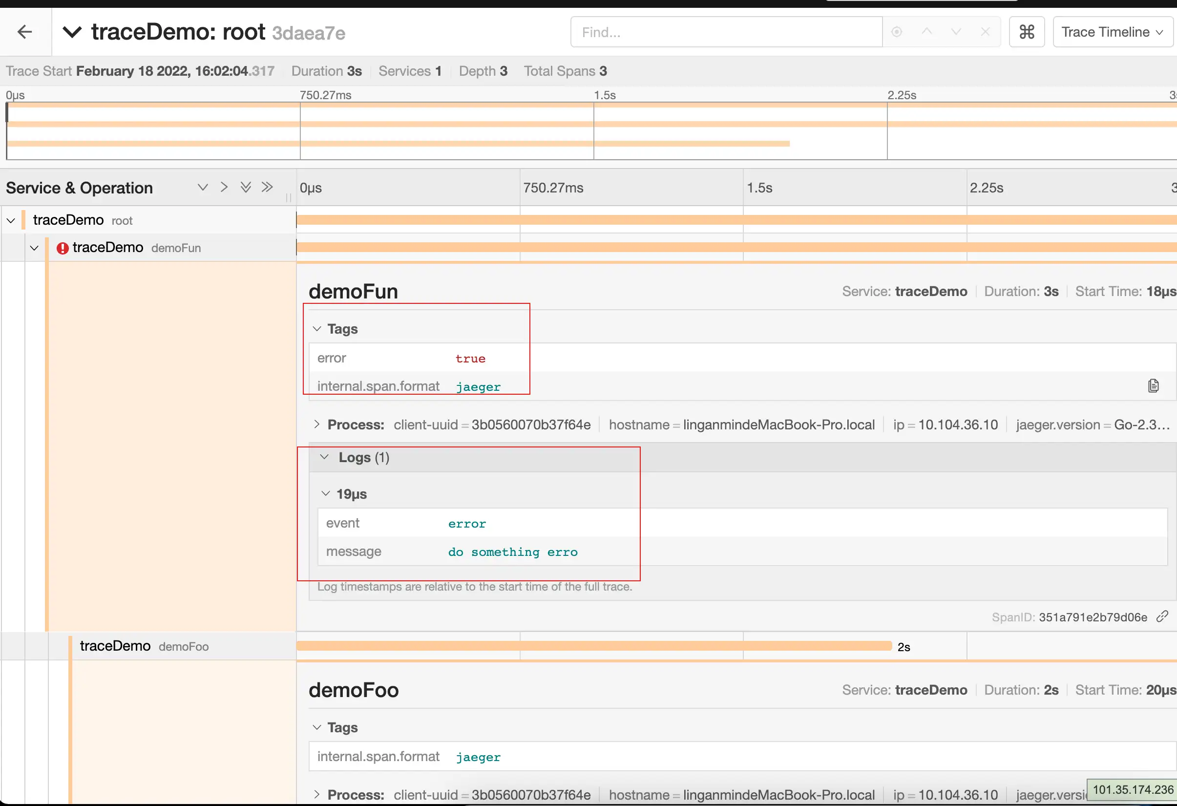
Task: Click the event error log row
Action: pos(742,523)
